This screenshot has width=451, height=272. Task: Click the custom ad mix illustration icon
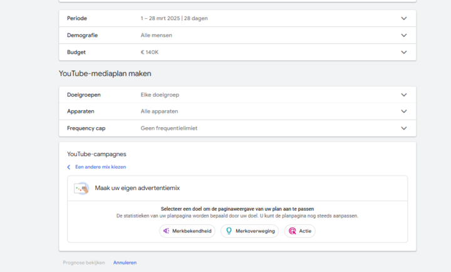click(x=81, y=188)
